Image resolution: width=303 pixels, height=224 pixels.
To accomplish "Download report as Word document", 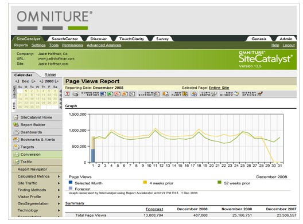I will point(103,94).
